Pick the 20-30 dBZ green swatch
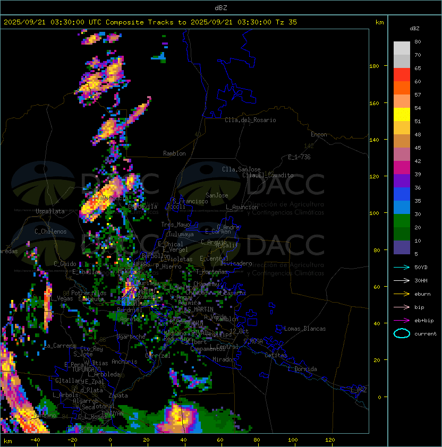442x447 pixels. click(x=402, y=221)
